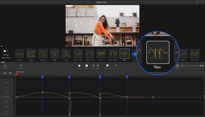Click the zoom-in plus on the zoom slider
Screen dimensions: 205x117
203,66
